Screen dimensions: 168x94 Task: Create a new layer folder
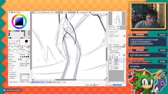[114, 55]
